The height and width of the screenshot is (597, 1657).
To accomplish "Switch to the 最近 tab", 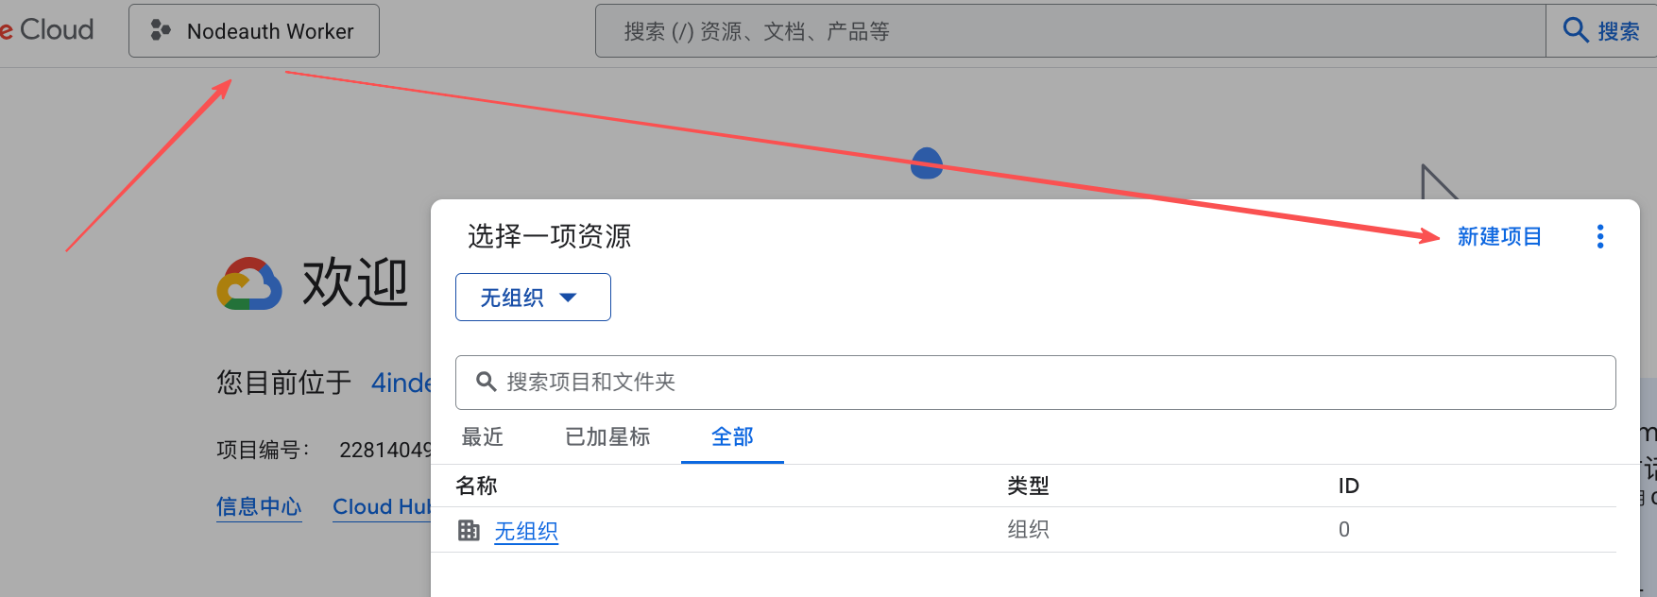I will click(x=482, y=437).
